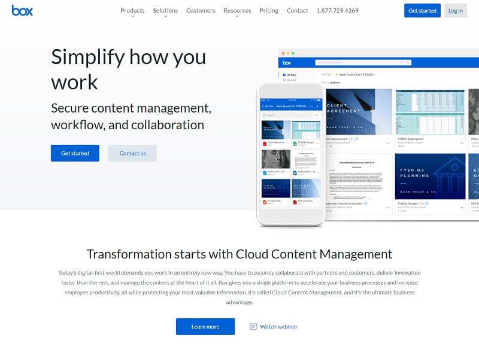The width and height of the screenshot is (479, 359).
Task: Click the Get started hero button
Action: point(75,153)
